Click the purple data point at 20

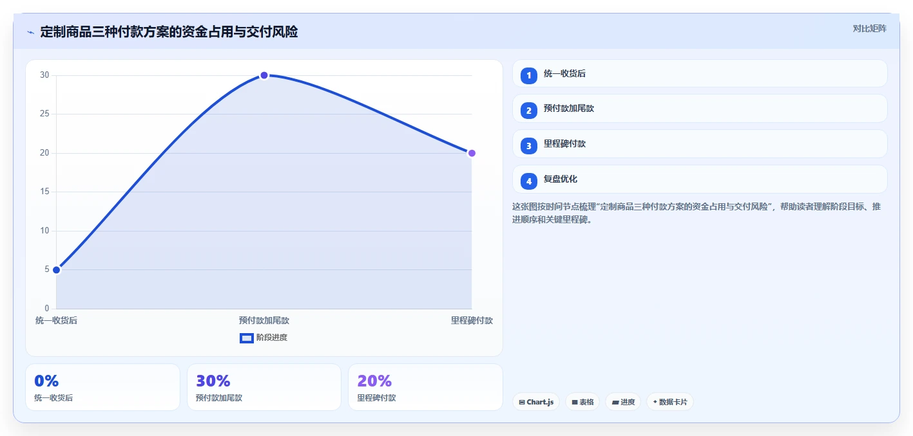tap(472, 153)
